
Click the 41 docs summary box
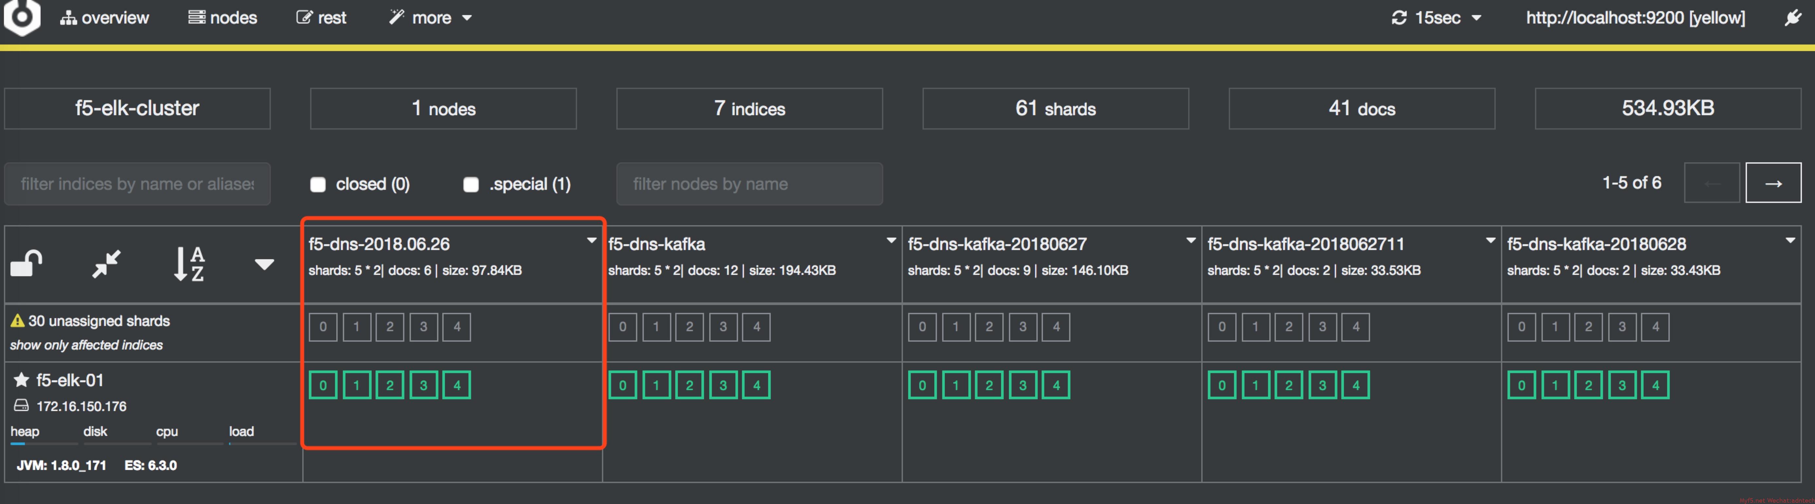click(x=1362, y=109)
